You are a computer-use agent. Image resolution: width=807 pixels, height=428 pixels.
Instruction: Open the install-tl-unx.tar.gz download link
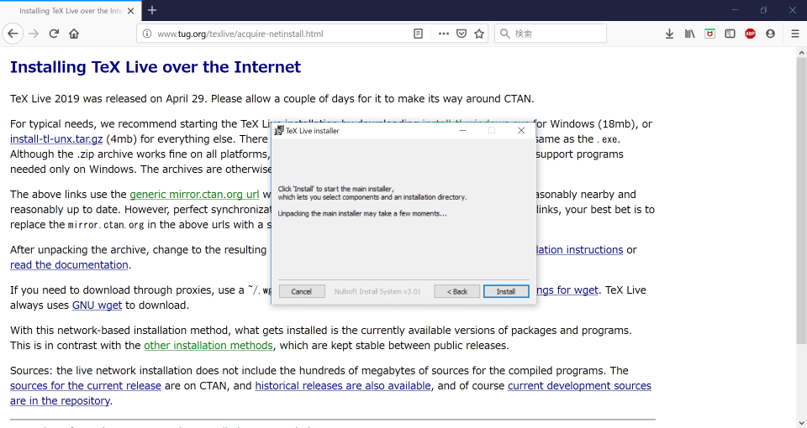click(x=56, y=139)
